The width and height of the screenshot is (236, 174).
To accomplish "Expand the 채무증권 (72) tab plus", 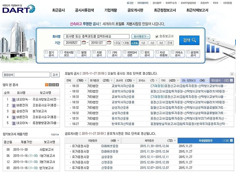I will pyautogui.click(x=175, y=141).
